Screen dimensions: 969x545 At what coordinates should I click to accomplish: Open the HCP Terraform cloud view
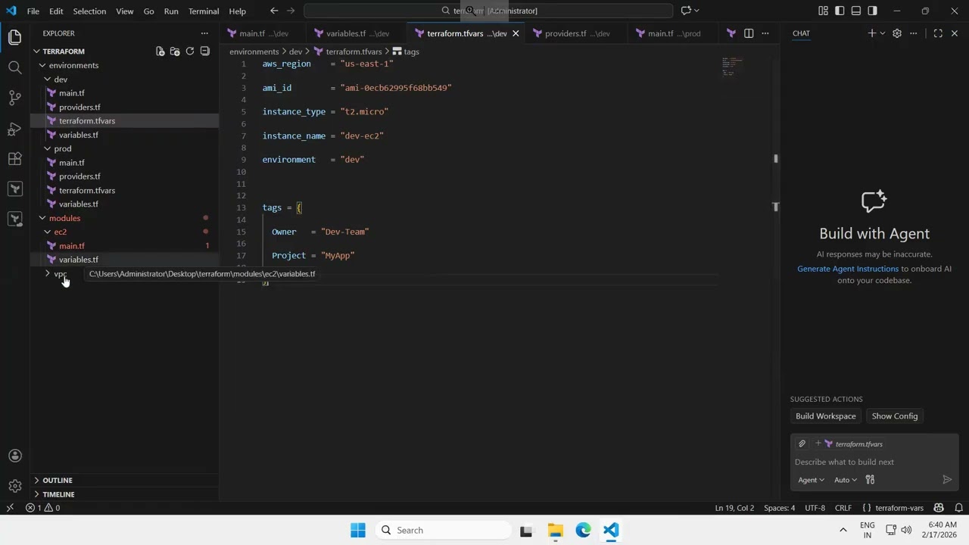(14, 219)
